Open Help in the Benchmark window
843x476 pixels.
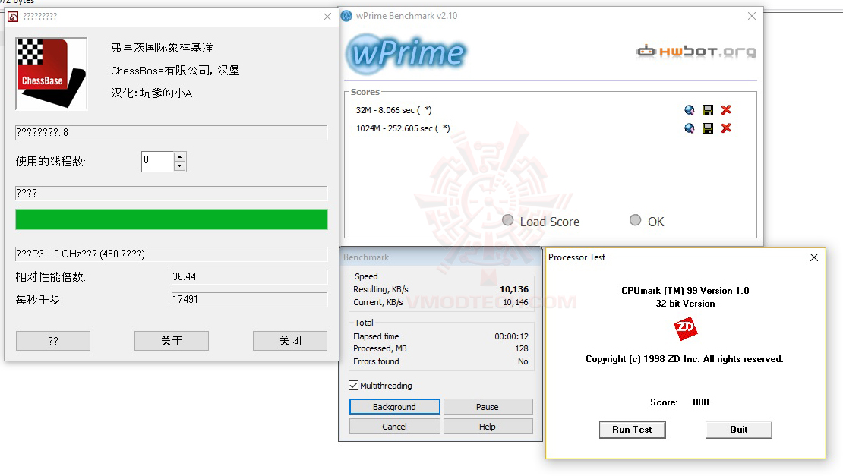point(488,427)
